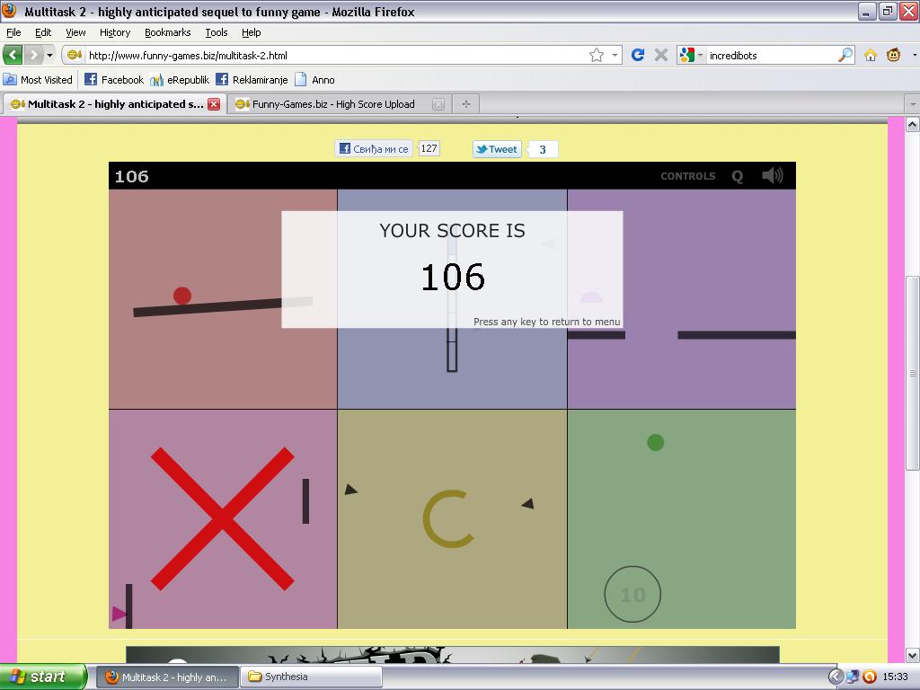Click the Stop loading X icon
Viewport: 920px width, 690px height.
coord(661,55)
